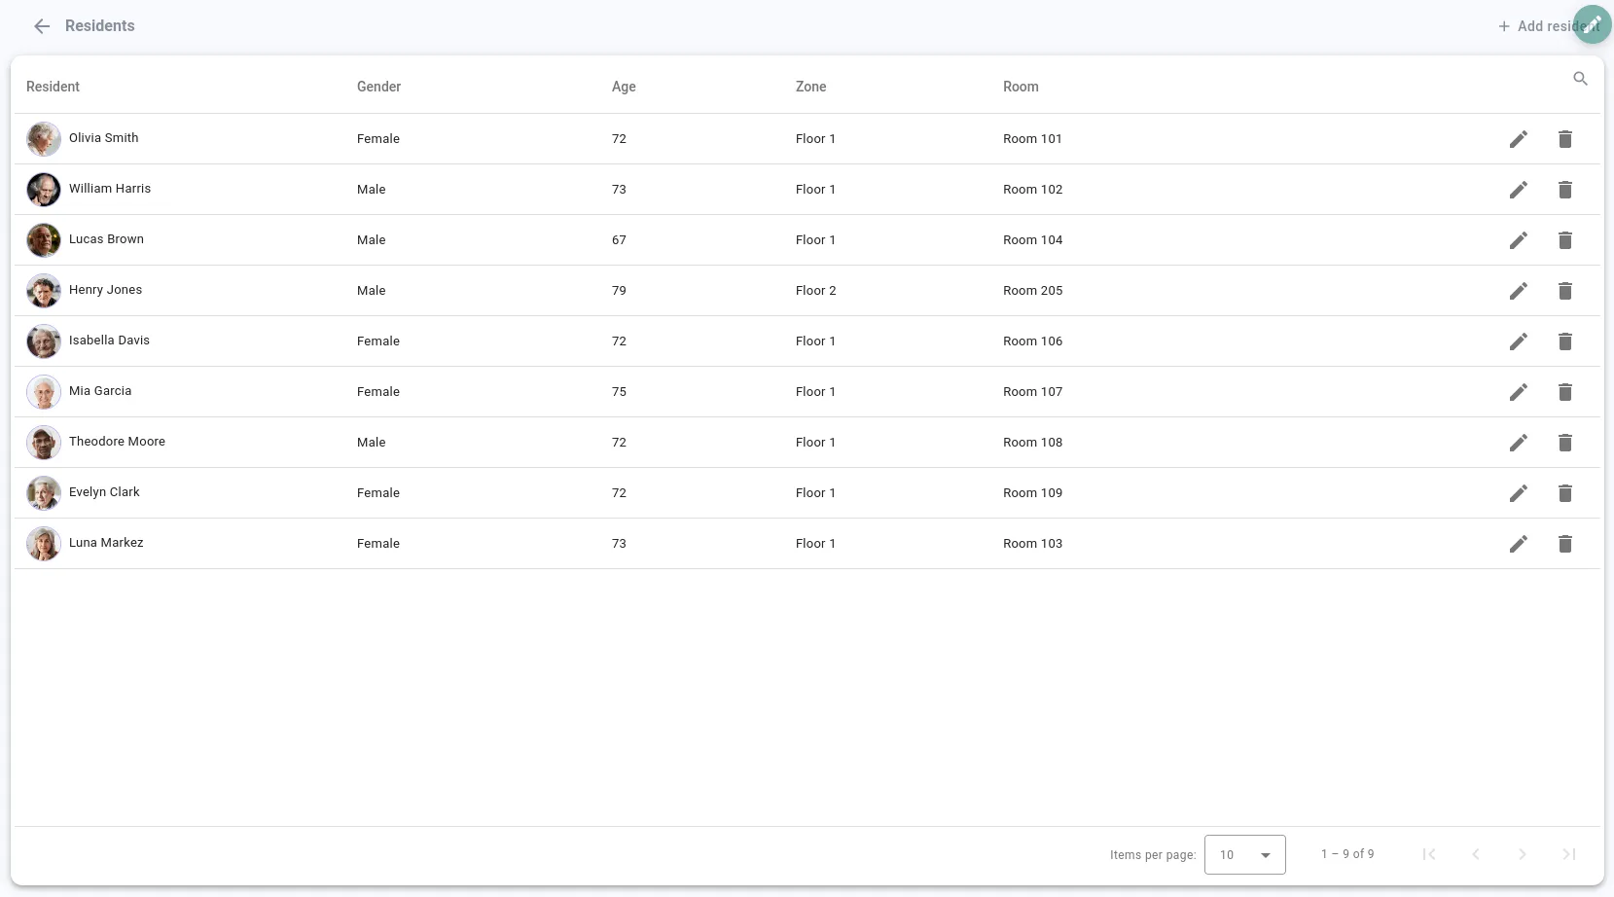This screenshot has height=897, width=1614.
Task: Click pencil icon for Isabella Davis
Action: 1518,341
